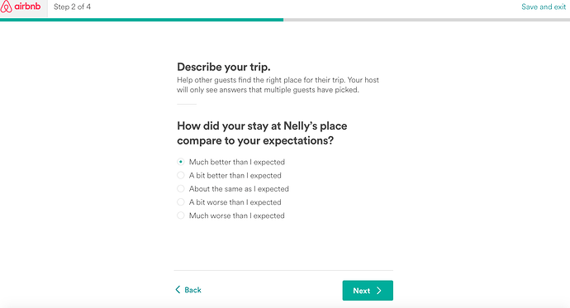
Task: Click the left chevron beside Back
Action: point(178,290)
